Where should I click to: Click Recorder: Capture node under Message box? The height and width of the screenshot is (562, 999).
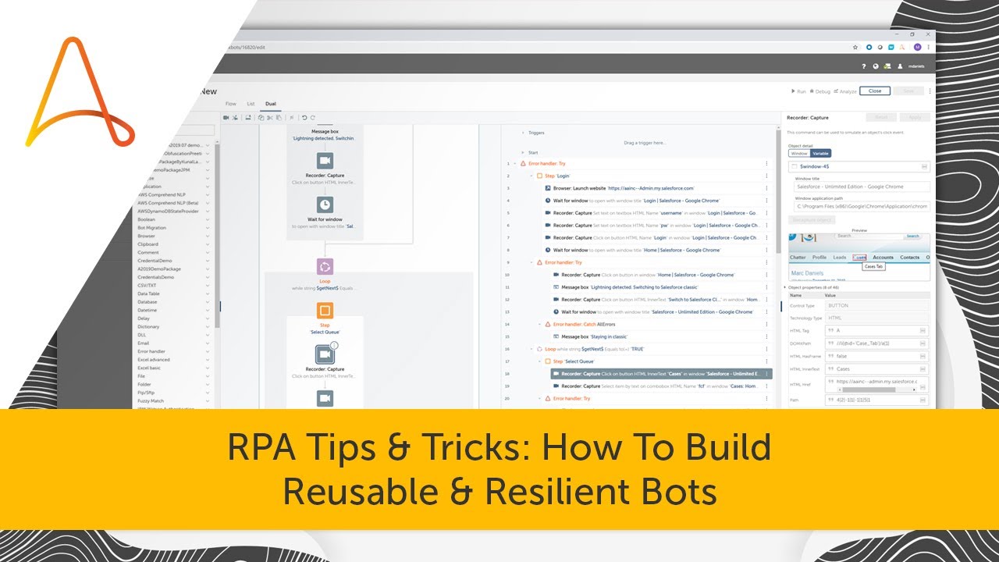coord(325,160)
